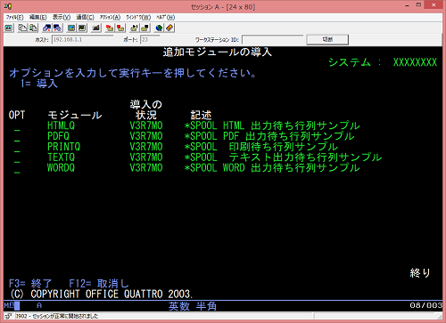Click the help pencil toolbar icon
Image resolution: width=446 pixels, height=323 pixels.
click(x=169, y=28)
